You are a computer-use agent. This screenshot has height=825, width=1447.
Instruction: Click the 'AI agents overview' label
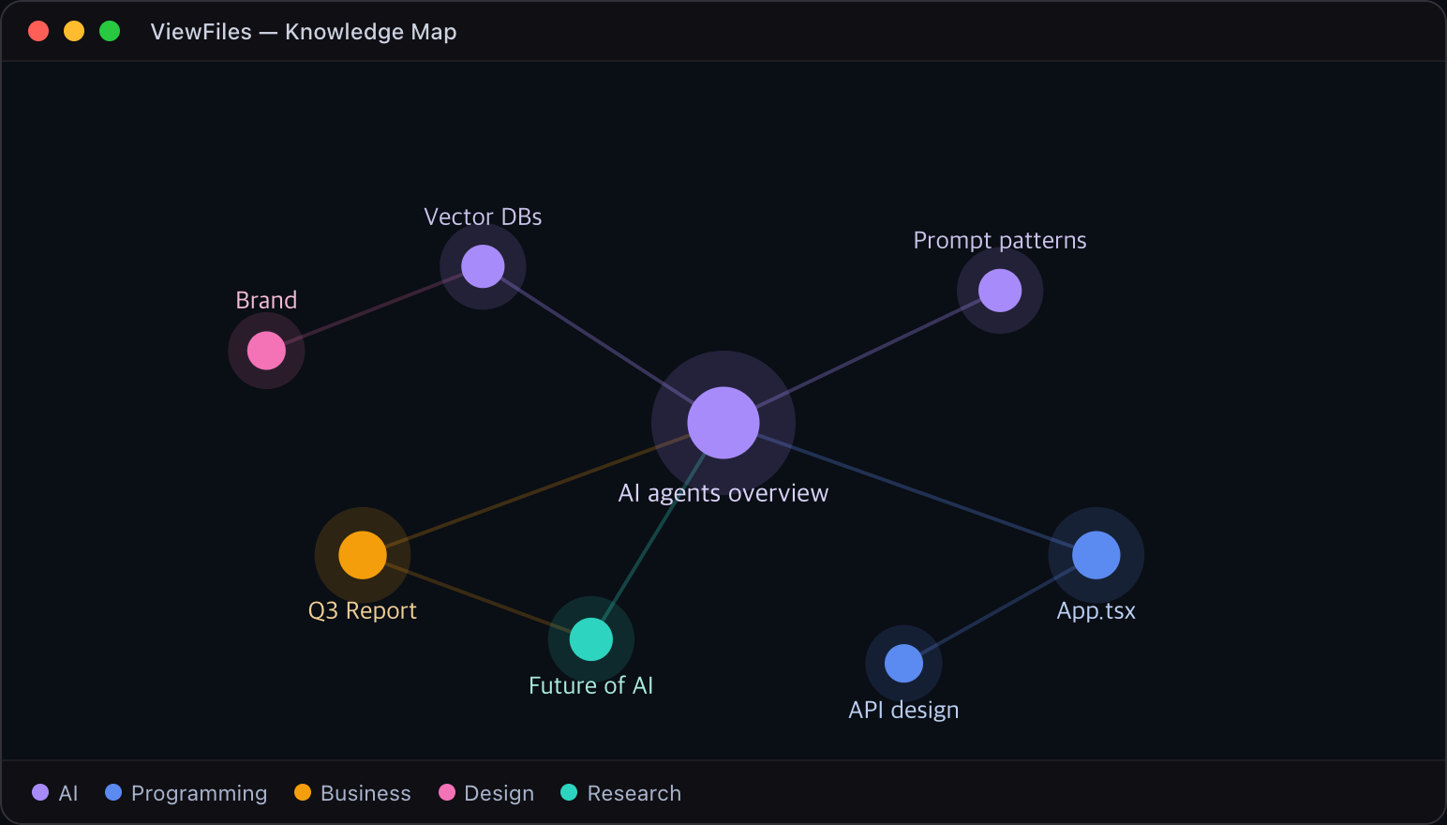723,493
